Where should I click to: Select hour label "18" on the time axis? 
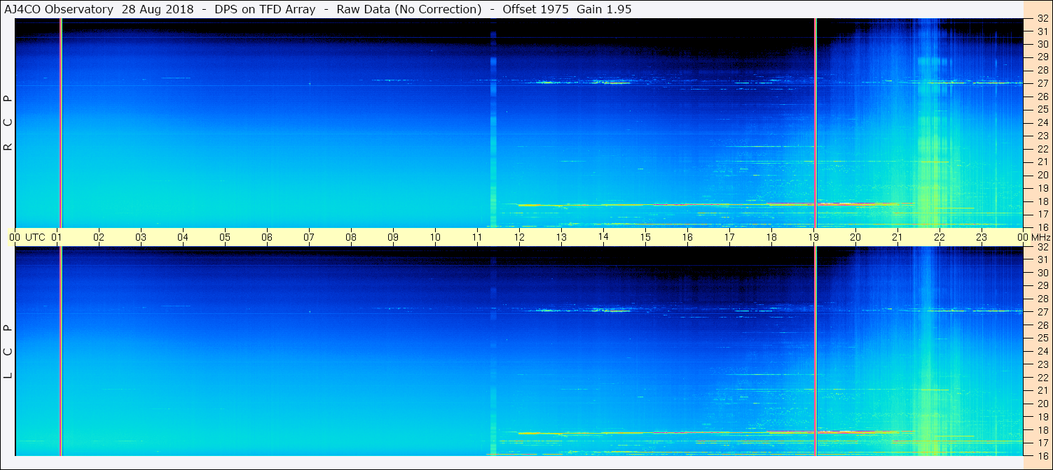[771, 237]
